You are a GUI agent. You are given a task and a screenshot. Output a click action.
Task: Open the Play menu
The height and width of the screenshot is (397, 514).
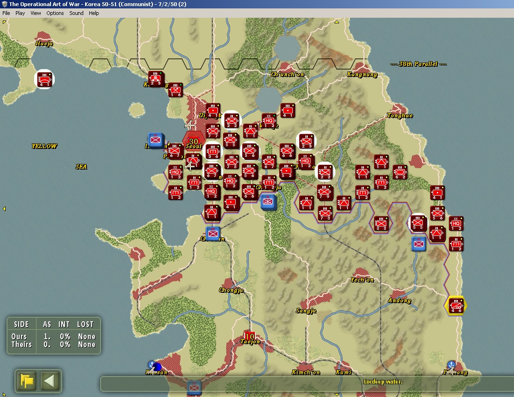click(x=20, y=13)
